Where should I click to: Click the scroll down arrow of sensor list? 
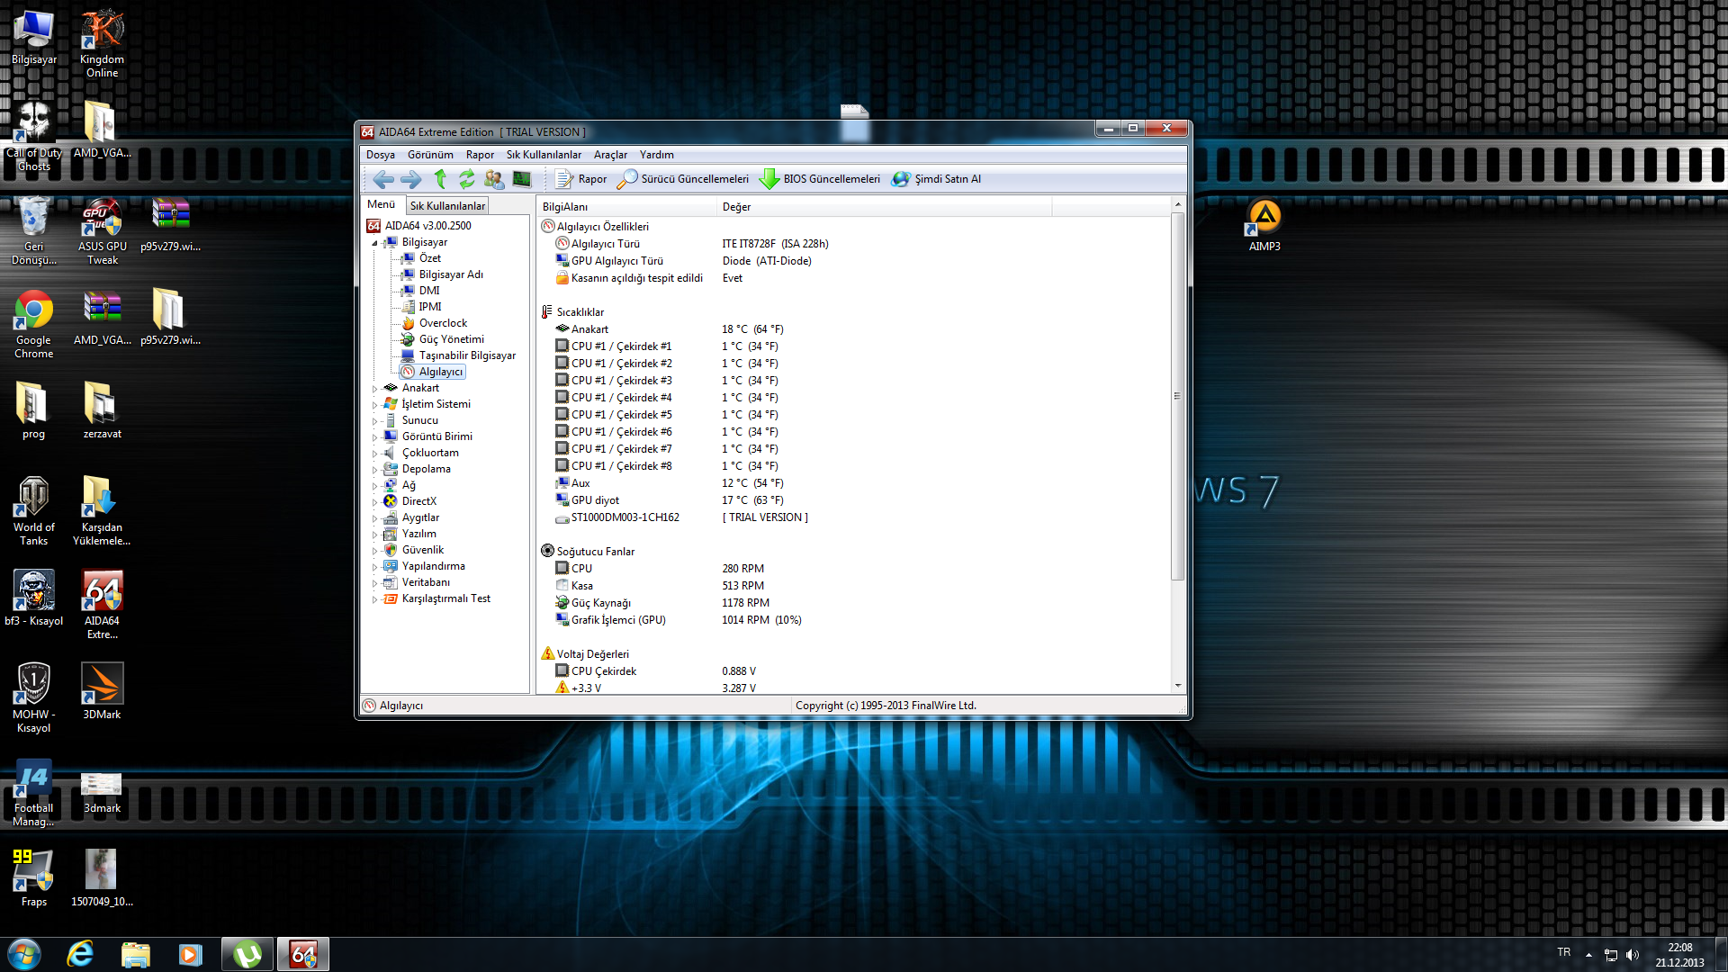[x=1177, y=686]
